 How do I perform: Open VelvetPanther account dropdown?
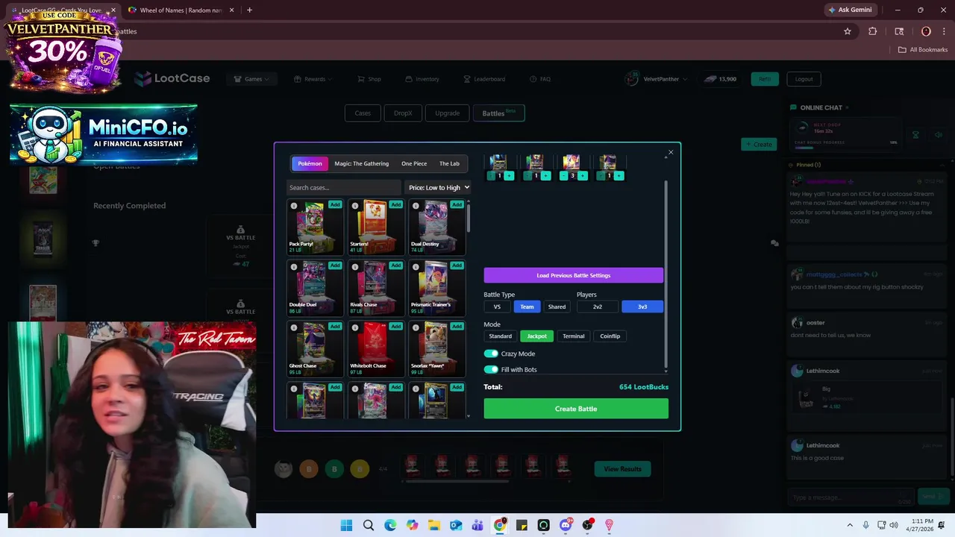(657, 79)
